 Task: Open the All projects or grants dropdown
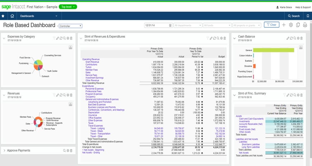coord(246,25)
